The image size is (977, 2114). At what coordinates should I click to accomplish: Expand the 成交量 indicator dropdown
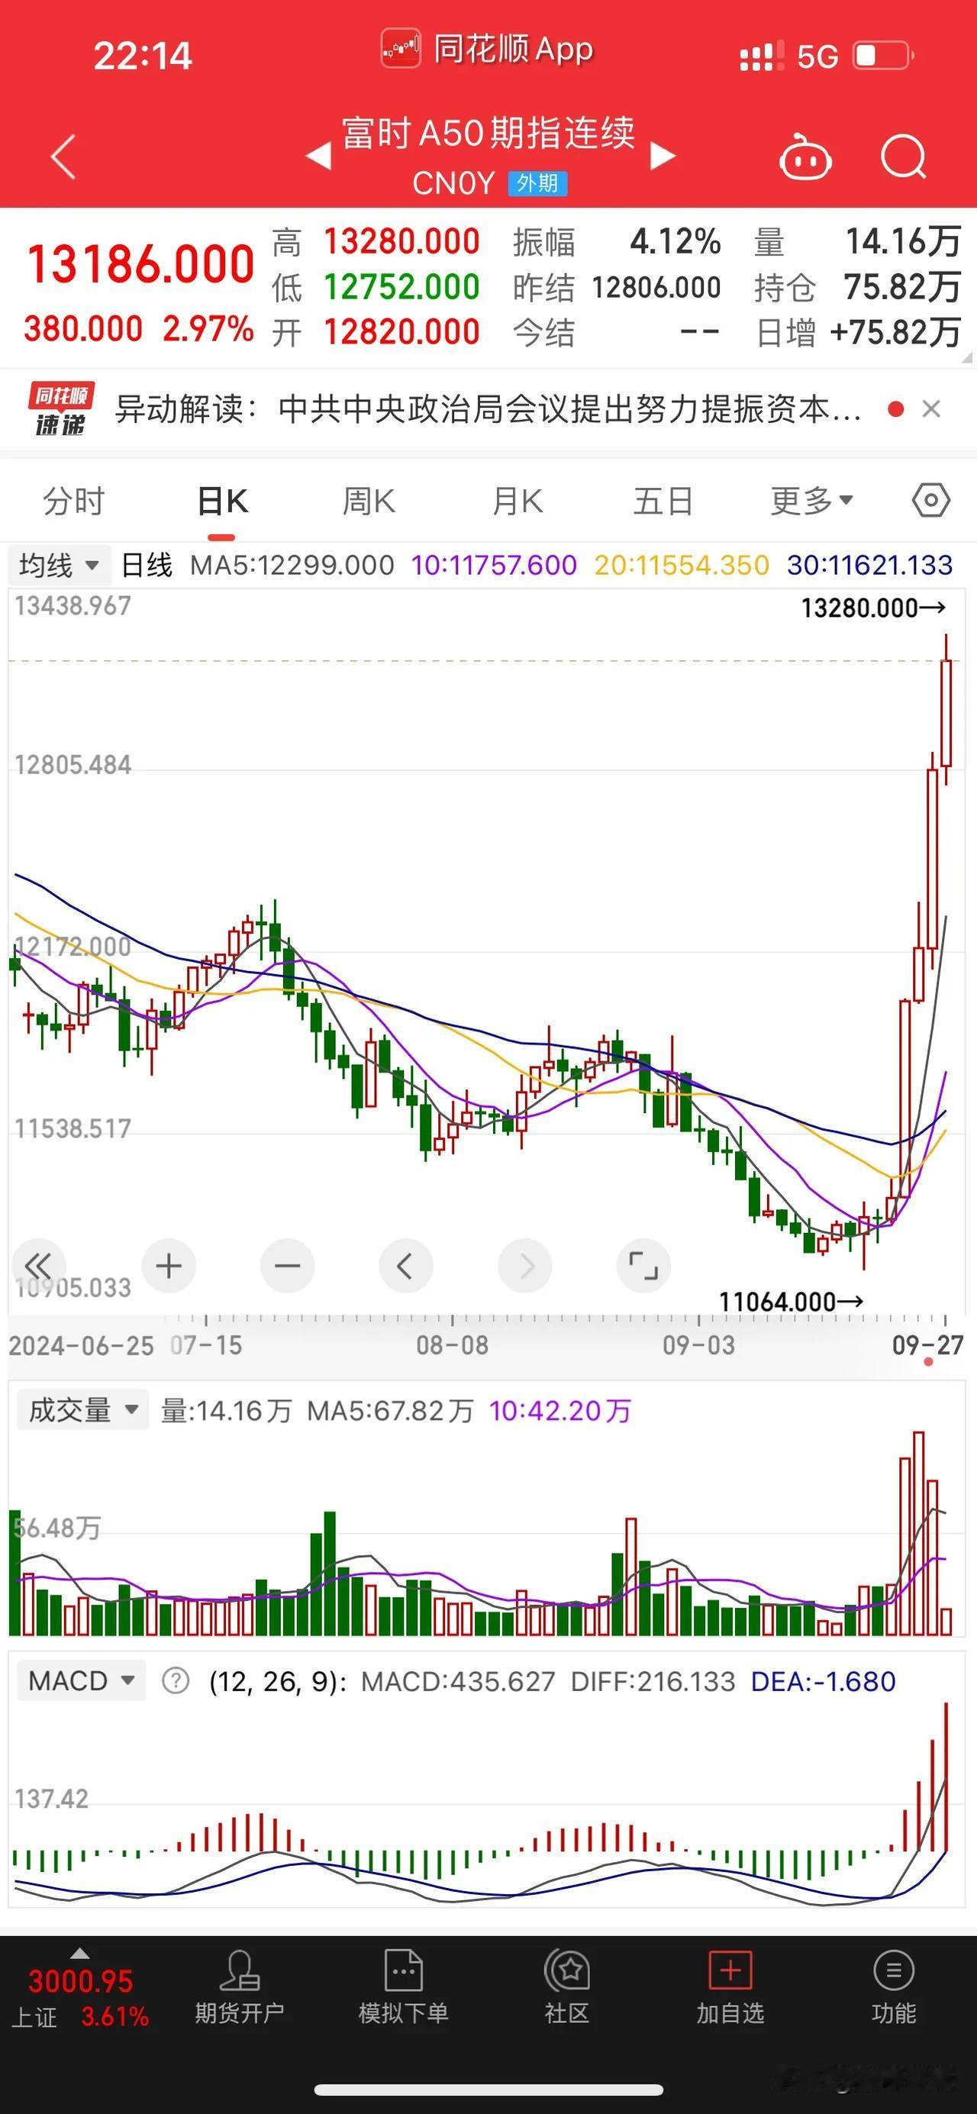pyautogui.click(x=83, y=1411)
